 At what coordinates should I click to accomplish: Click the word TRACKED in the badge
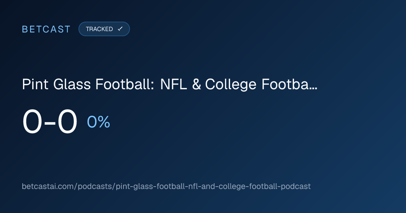tap(99, 29)
